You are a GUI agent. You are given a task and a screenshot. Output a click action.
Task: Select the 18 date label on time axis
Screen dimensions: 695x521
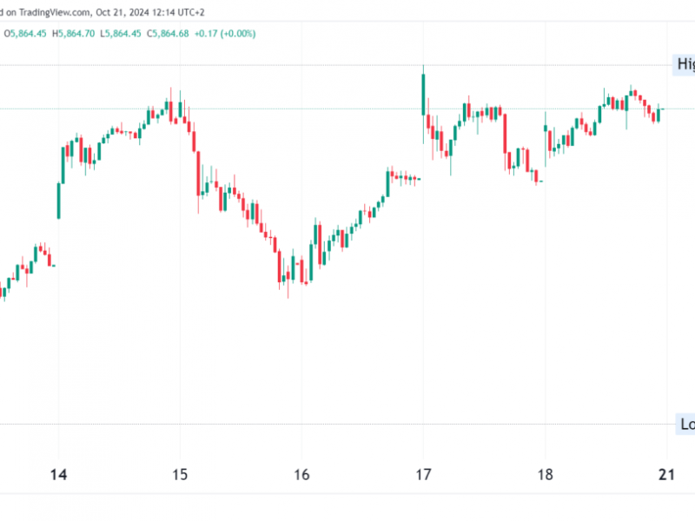[546, 475]
